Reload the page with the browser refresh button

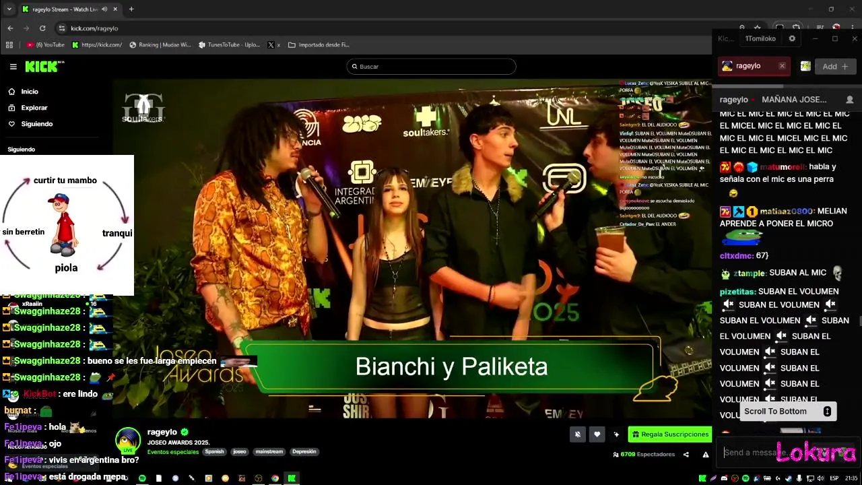click(x=42, y=28)
